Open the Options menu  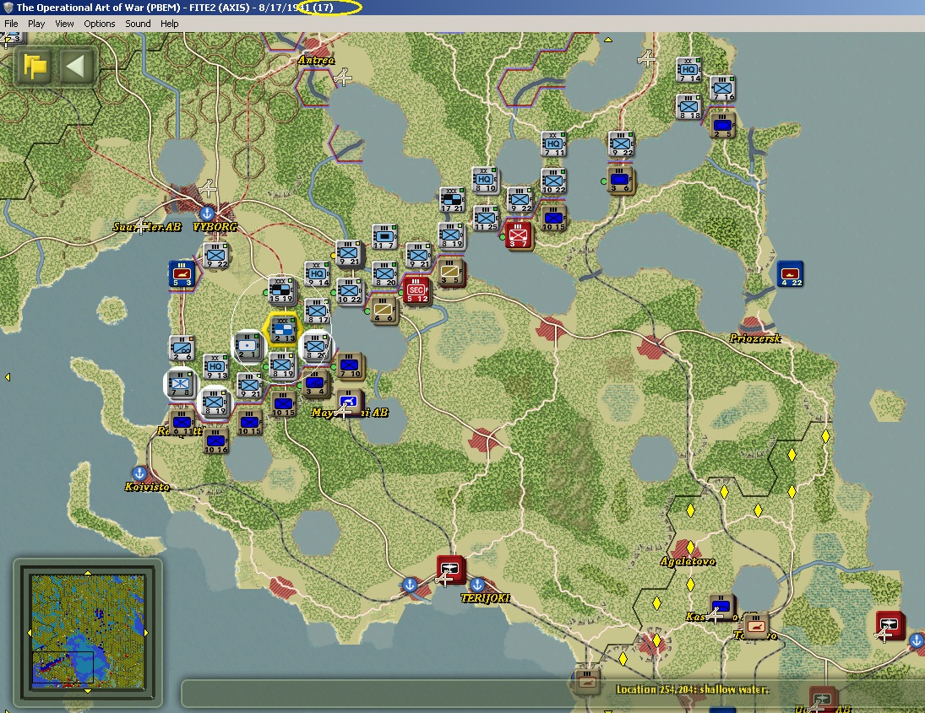pos(99,24)
